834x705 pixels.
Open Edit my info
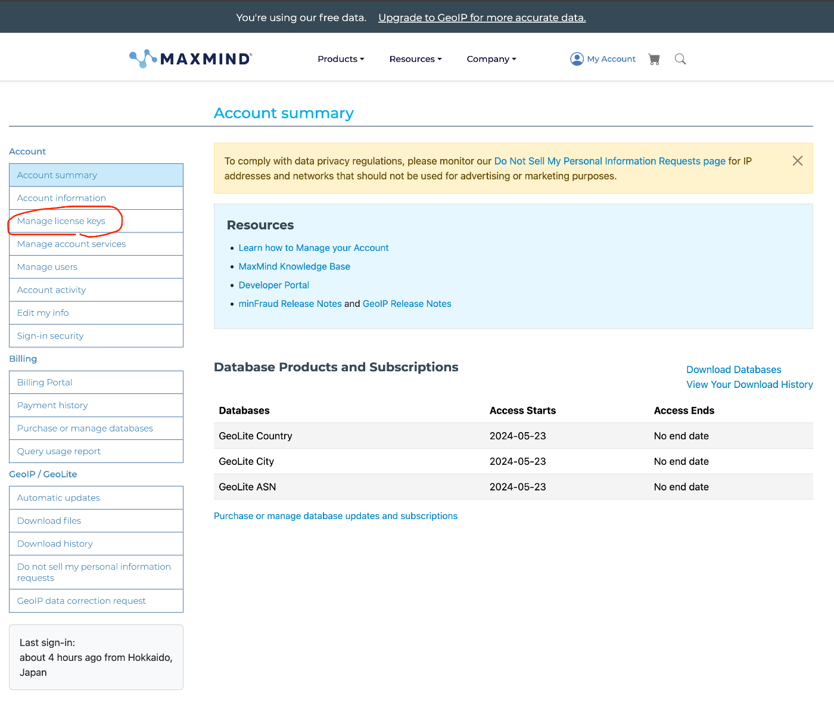tap(96, 313)
